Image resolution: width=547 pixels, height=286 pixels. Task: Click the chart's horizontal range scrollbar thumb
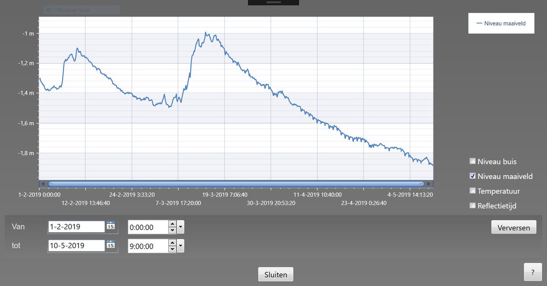(236, 184)
